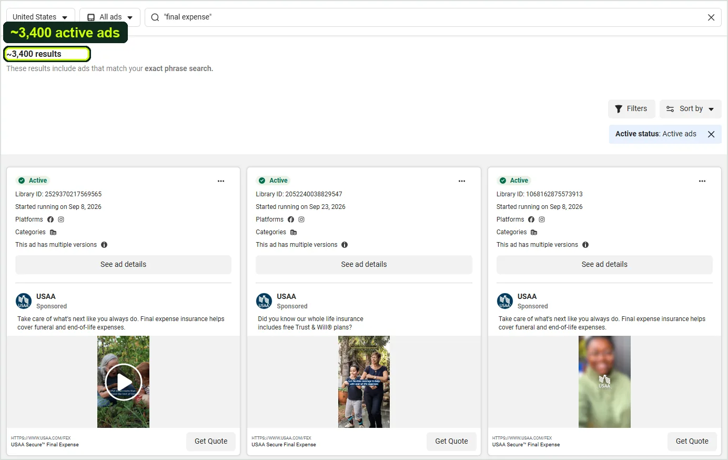Viewport: 728px width, 460px height.
Task: Click Categories icon on ad 2052240038829547
Action: tap(294, 232)
